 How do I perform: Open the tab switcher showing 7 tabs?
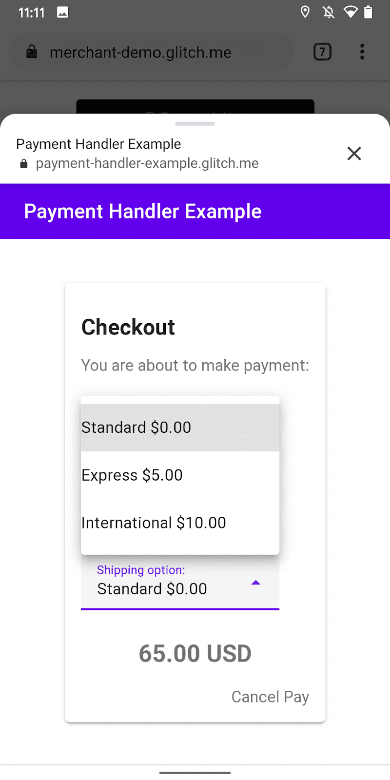tap(322, 51)
